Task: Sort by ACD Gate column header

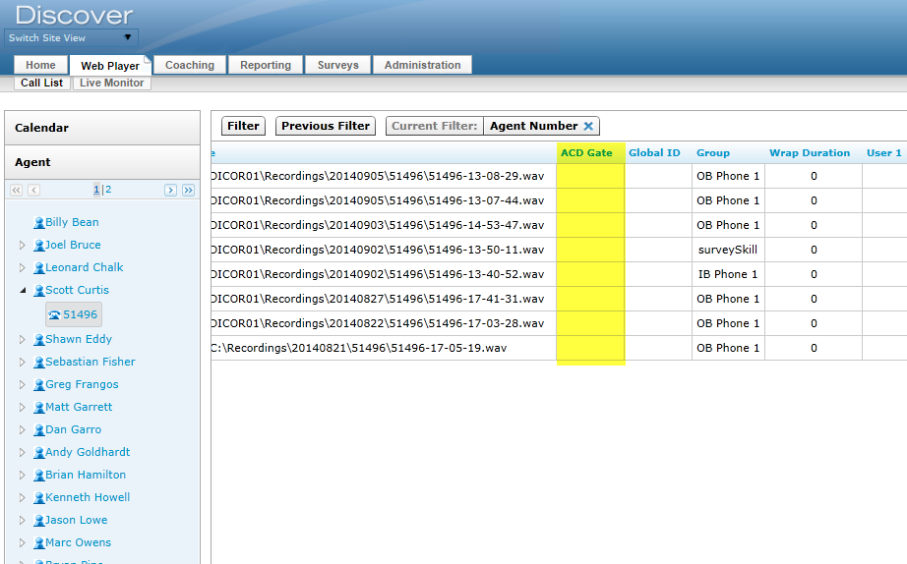Action: click(586, 152)
